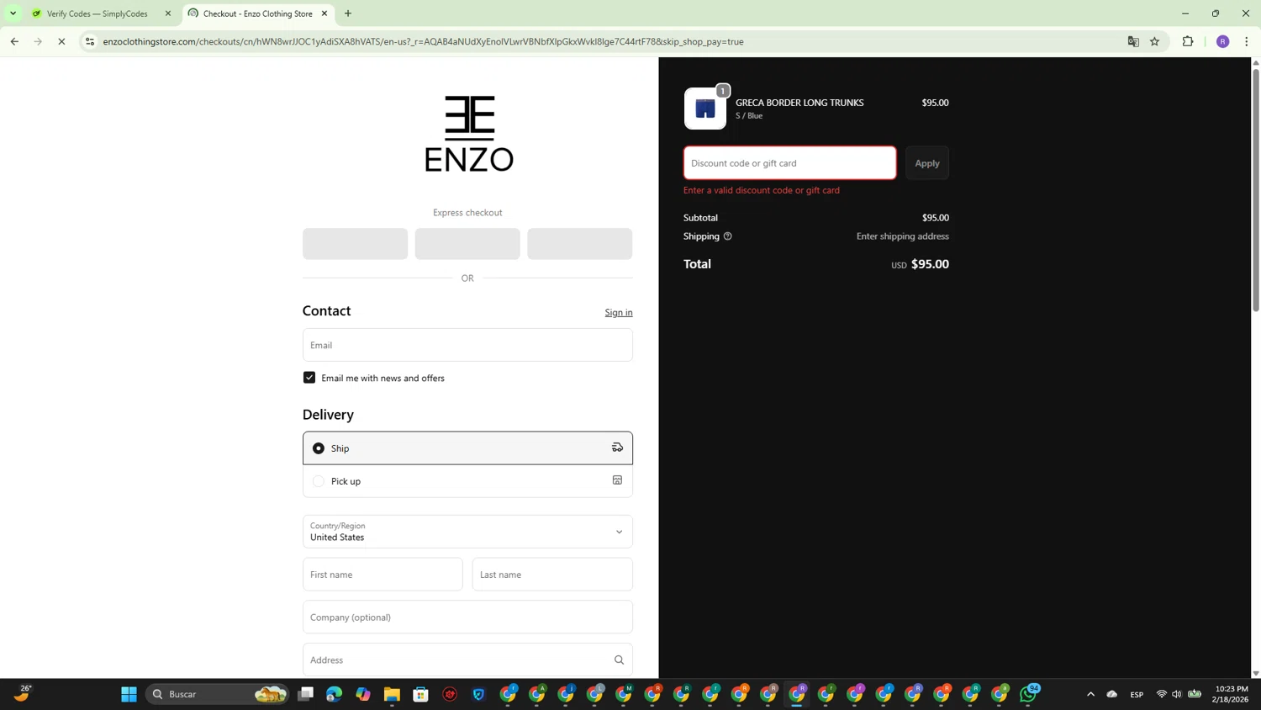
Task: Open File Explorer from the taskbar
Action: [392, 694]
